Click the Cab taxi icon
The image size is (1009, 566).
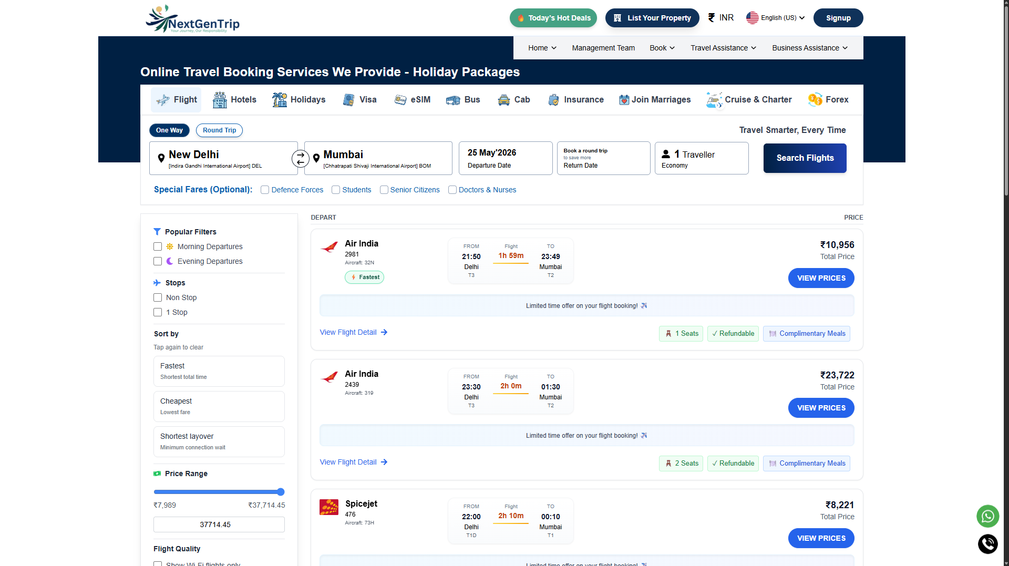504,100
